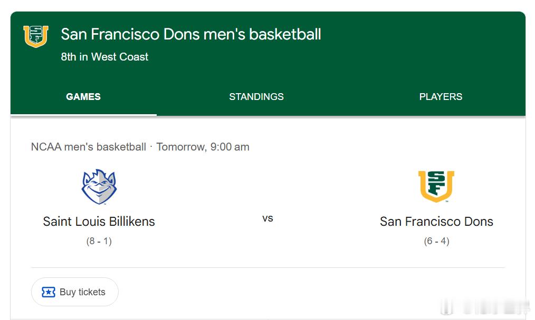
Task: Click the 8th in West Coast ranking text
Action: pyautogui.click(x=104, y=57)
